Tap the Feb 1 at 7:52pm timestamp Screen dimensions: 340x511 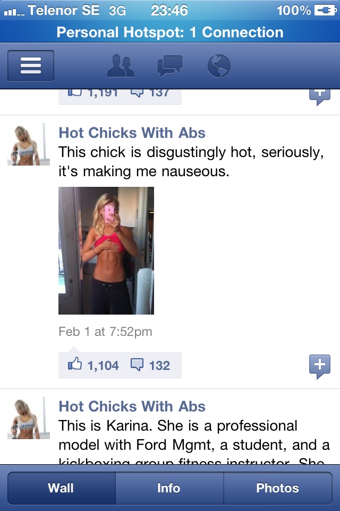coord(105,332)
